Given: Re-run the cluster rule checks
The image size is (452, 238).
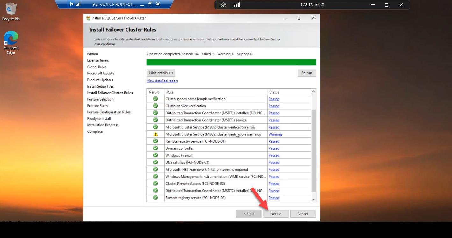Looking at the screenshot, I should coord(307,73).
